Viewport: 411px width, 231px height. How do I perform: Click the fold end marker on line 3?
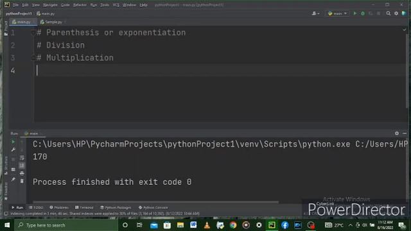(x=33, y=58)
